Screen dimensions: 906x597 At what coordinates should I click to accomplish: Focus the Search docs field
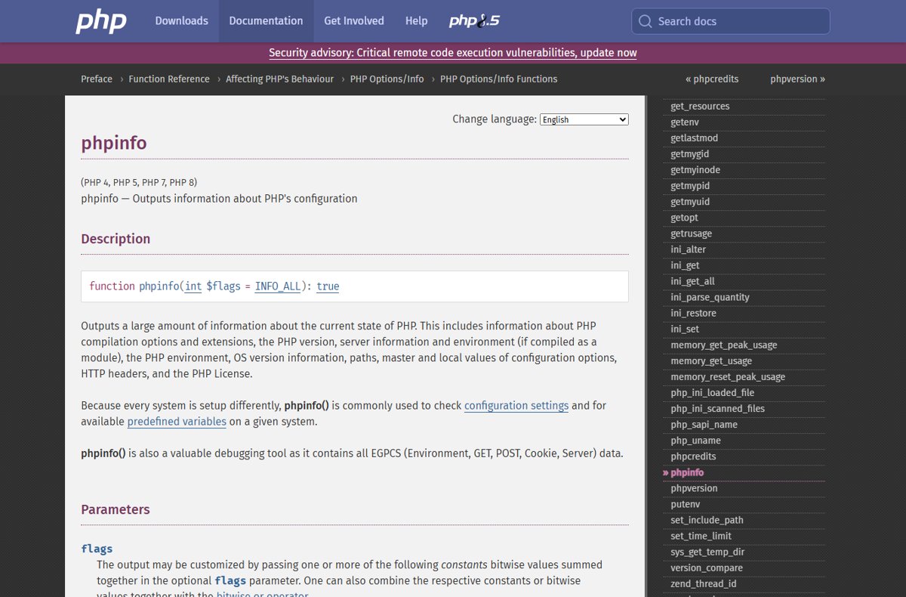click(730, 21)
